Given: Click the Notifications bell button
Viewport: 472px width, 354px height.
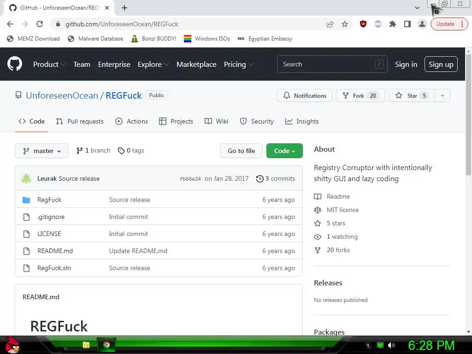Looking at the screenshot, I should 305,95.
